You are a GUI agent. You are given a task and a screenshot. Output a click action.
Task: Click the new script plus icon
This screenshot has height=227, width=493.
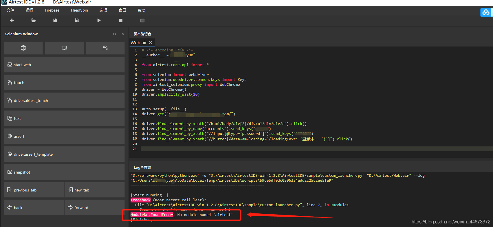click(x=12, y=21)
